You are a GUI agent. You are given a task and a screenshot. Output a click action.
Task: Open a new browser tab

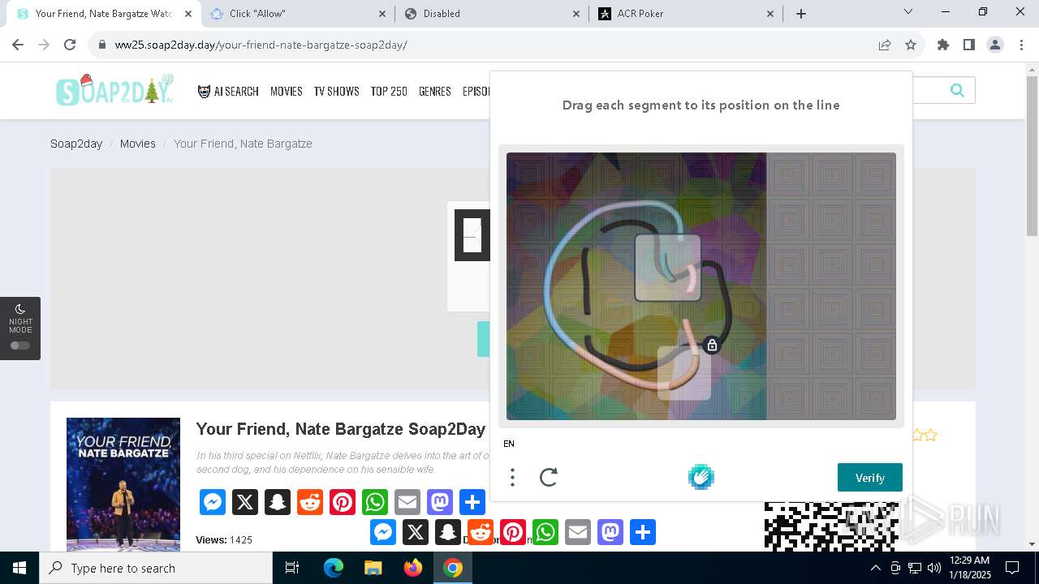pyautogui.click(x=801, y=14)
